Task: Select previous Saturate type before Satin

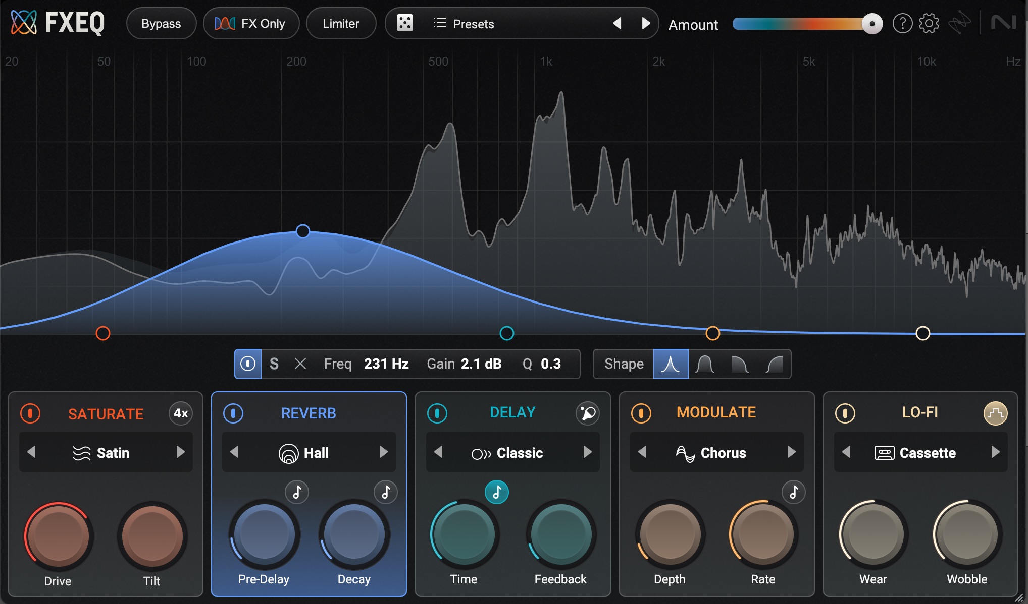Action: tap(31, 452)
